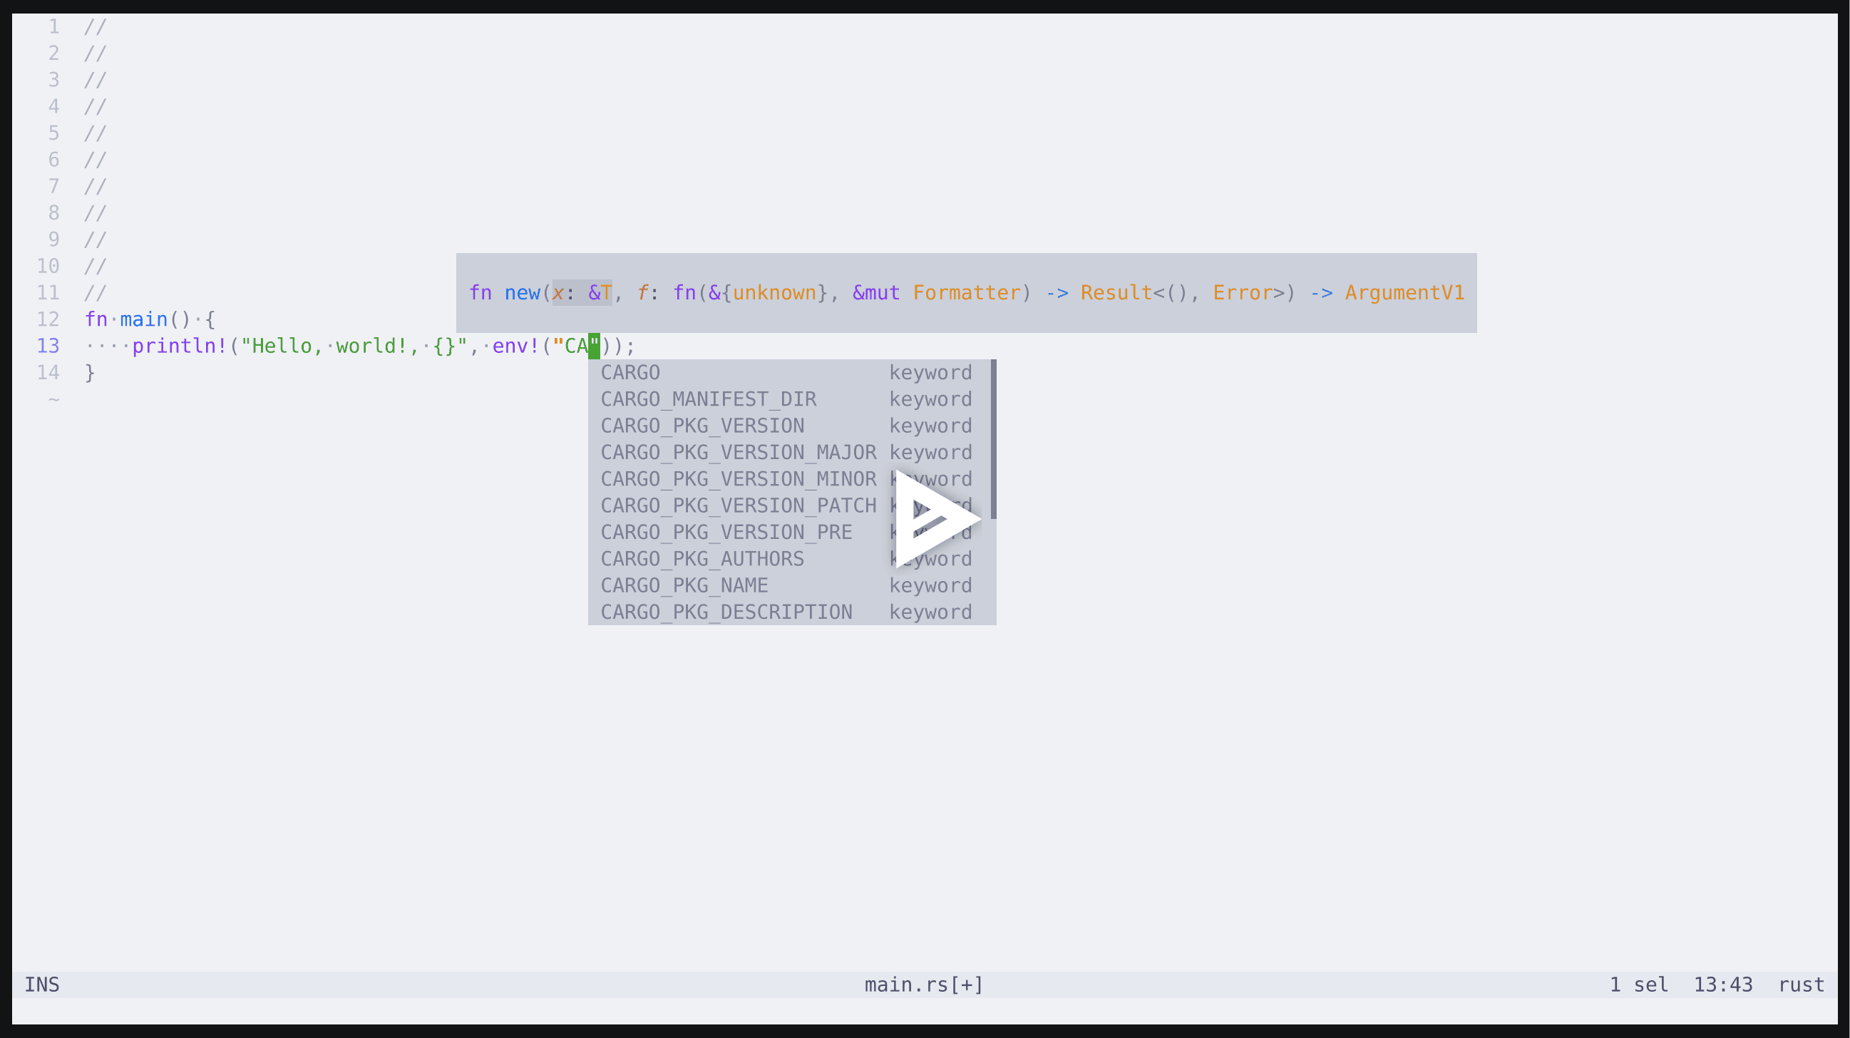Click line number 14 in gutter
The height and width of the screenshot is (1038, 1850).
point(48,373)
